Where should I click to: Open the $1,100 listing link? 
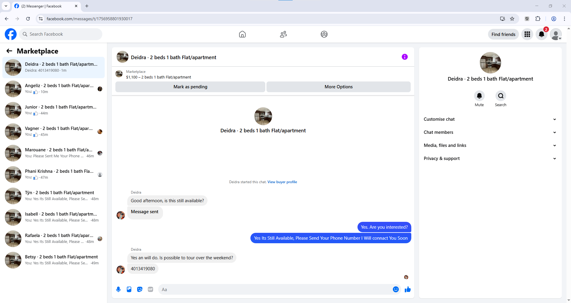click(159, 77)
